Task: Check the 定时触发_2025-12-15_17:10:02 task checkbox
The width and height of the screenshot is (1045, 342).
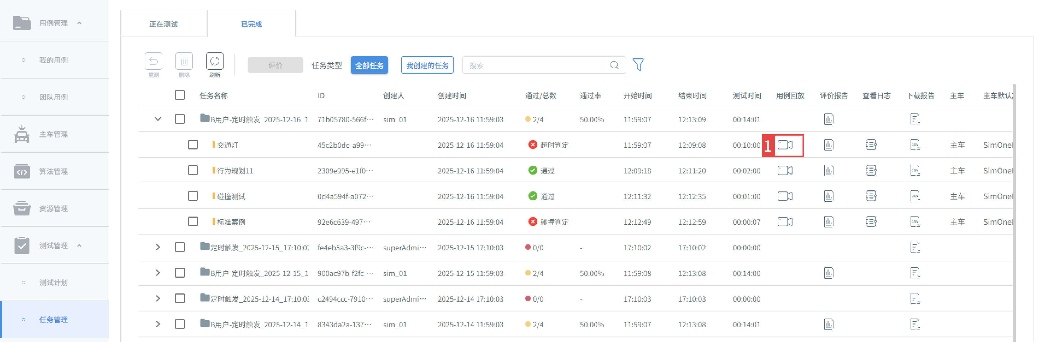Action: [x=180, y=247]
